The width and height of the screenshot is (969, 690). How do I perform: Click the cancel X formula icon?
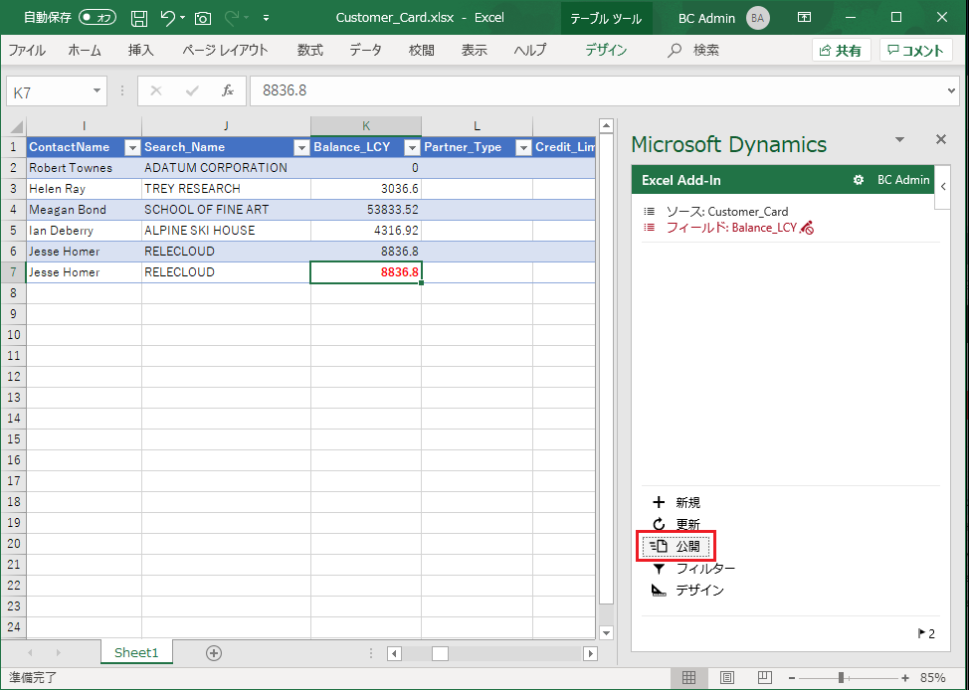(156, 90)
